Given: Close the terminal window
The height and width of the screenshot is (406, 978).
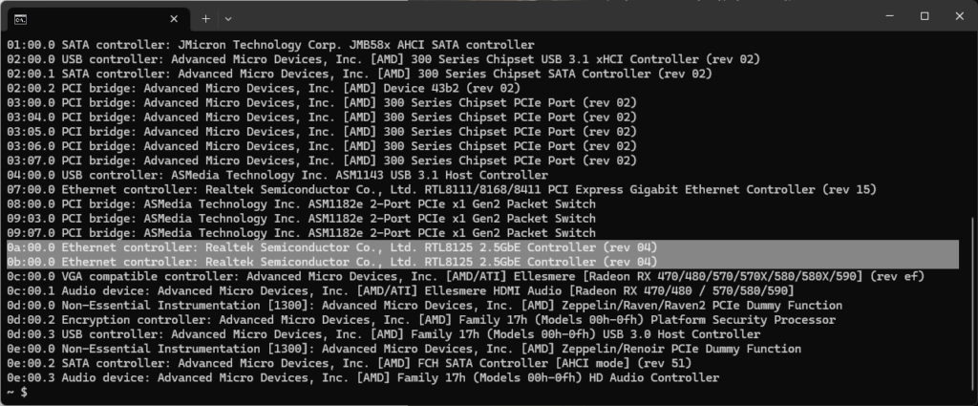Looking at the screenshot, I should tap(959, 16).
